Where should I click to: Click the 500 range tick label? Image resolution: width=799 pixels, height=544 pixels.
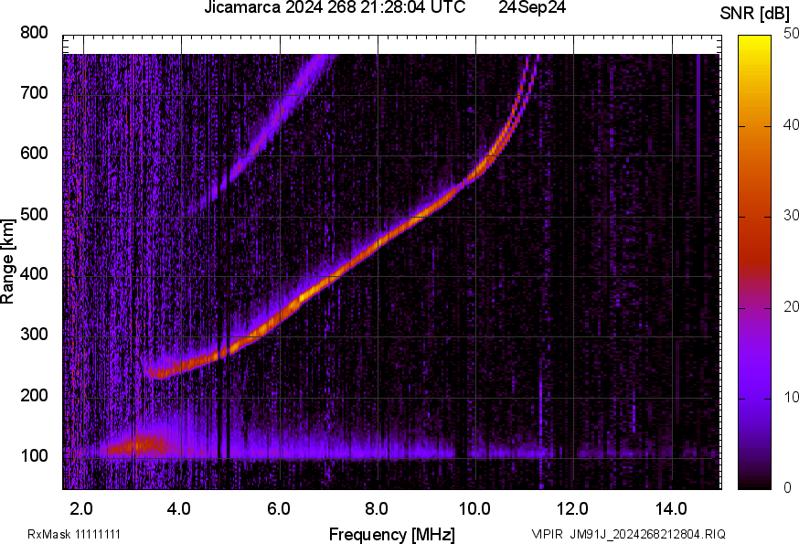pos(34,214)
